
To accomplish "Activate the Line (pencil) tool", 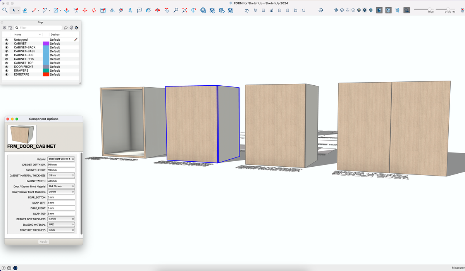I will [x=35, y=10].
